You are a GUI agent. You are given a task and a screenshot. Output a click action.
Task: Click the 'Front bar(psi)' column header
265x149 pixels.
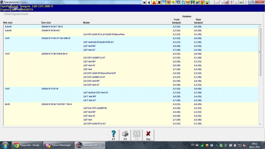pyautogui.click(x=176, y=21)
